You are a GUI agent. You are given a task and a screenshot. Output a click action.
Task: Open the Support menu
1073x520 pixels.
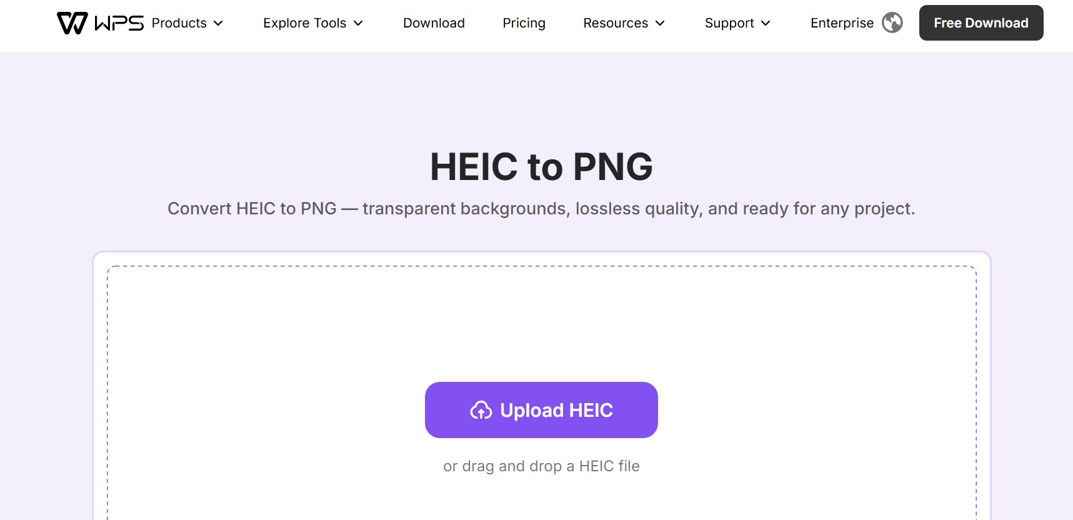click(x=738, y=23)
